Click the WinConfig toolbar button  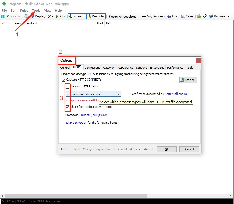click(11, 16)
